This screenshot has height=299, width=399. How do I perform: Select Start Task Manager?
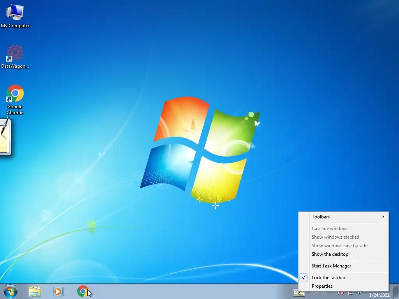(x=344, y=266)
